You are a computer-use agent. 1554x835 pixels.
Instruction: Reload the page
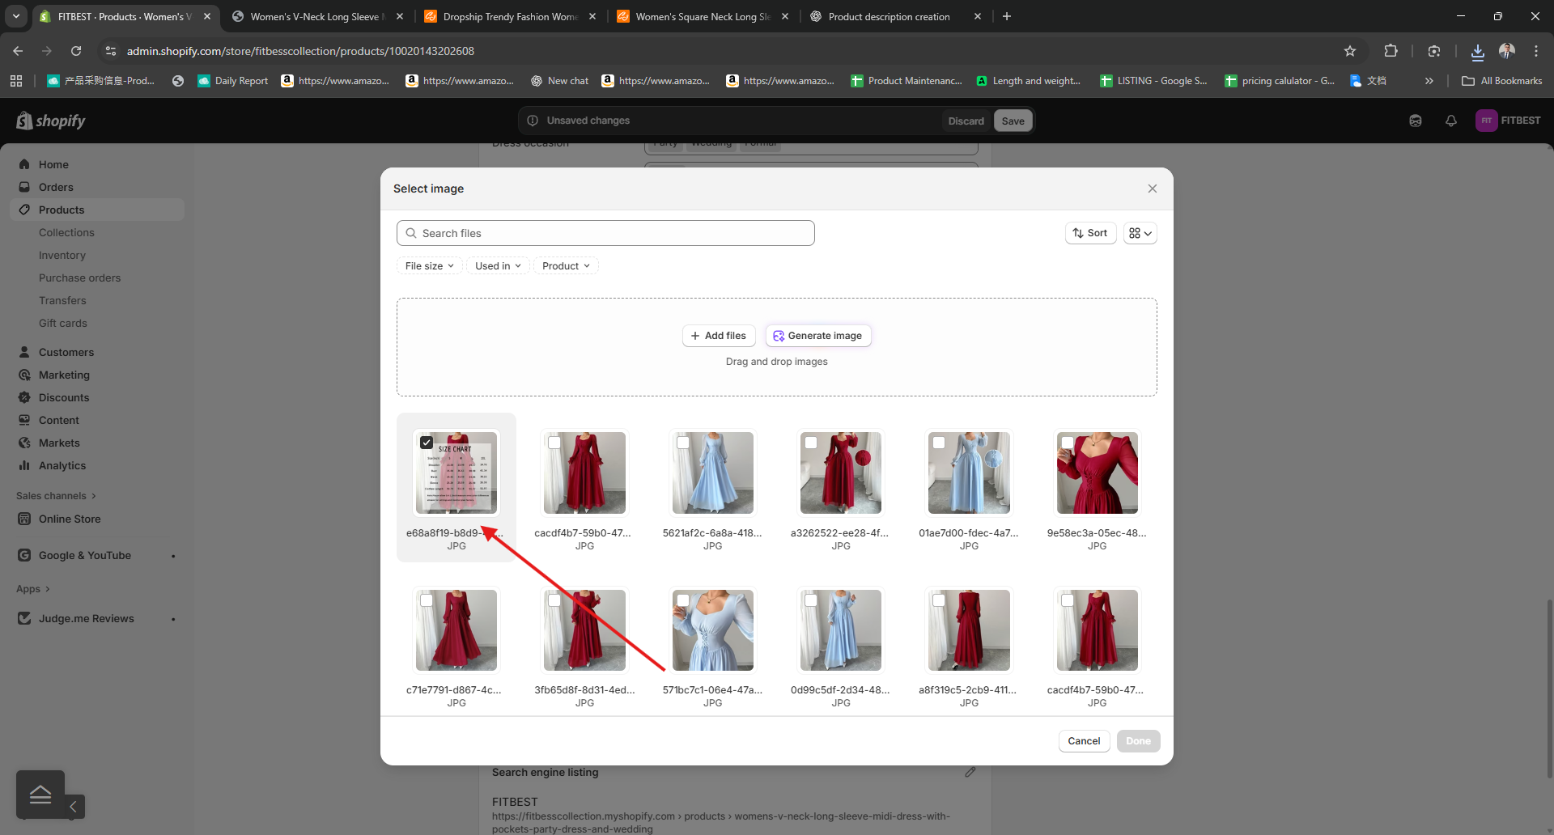(76, 51)
